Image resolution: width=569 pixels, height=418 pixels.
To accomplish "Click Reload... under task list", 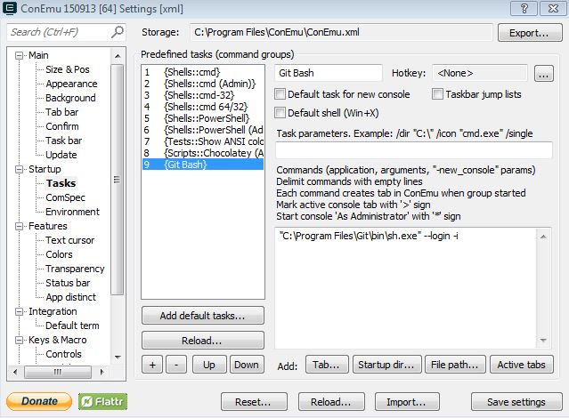I will coord(203,341).
